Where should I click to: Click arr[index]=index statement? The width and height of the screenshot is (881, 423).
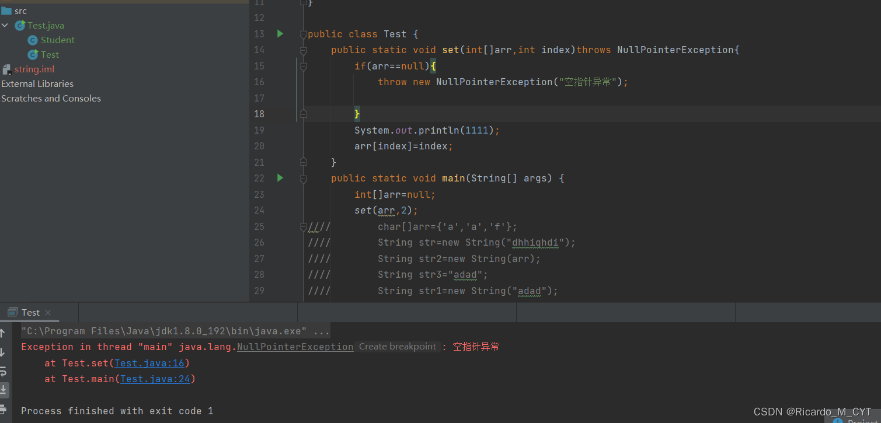[x=403, y=146]
